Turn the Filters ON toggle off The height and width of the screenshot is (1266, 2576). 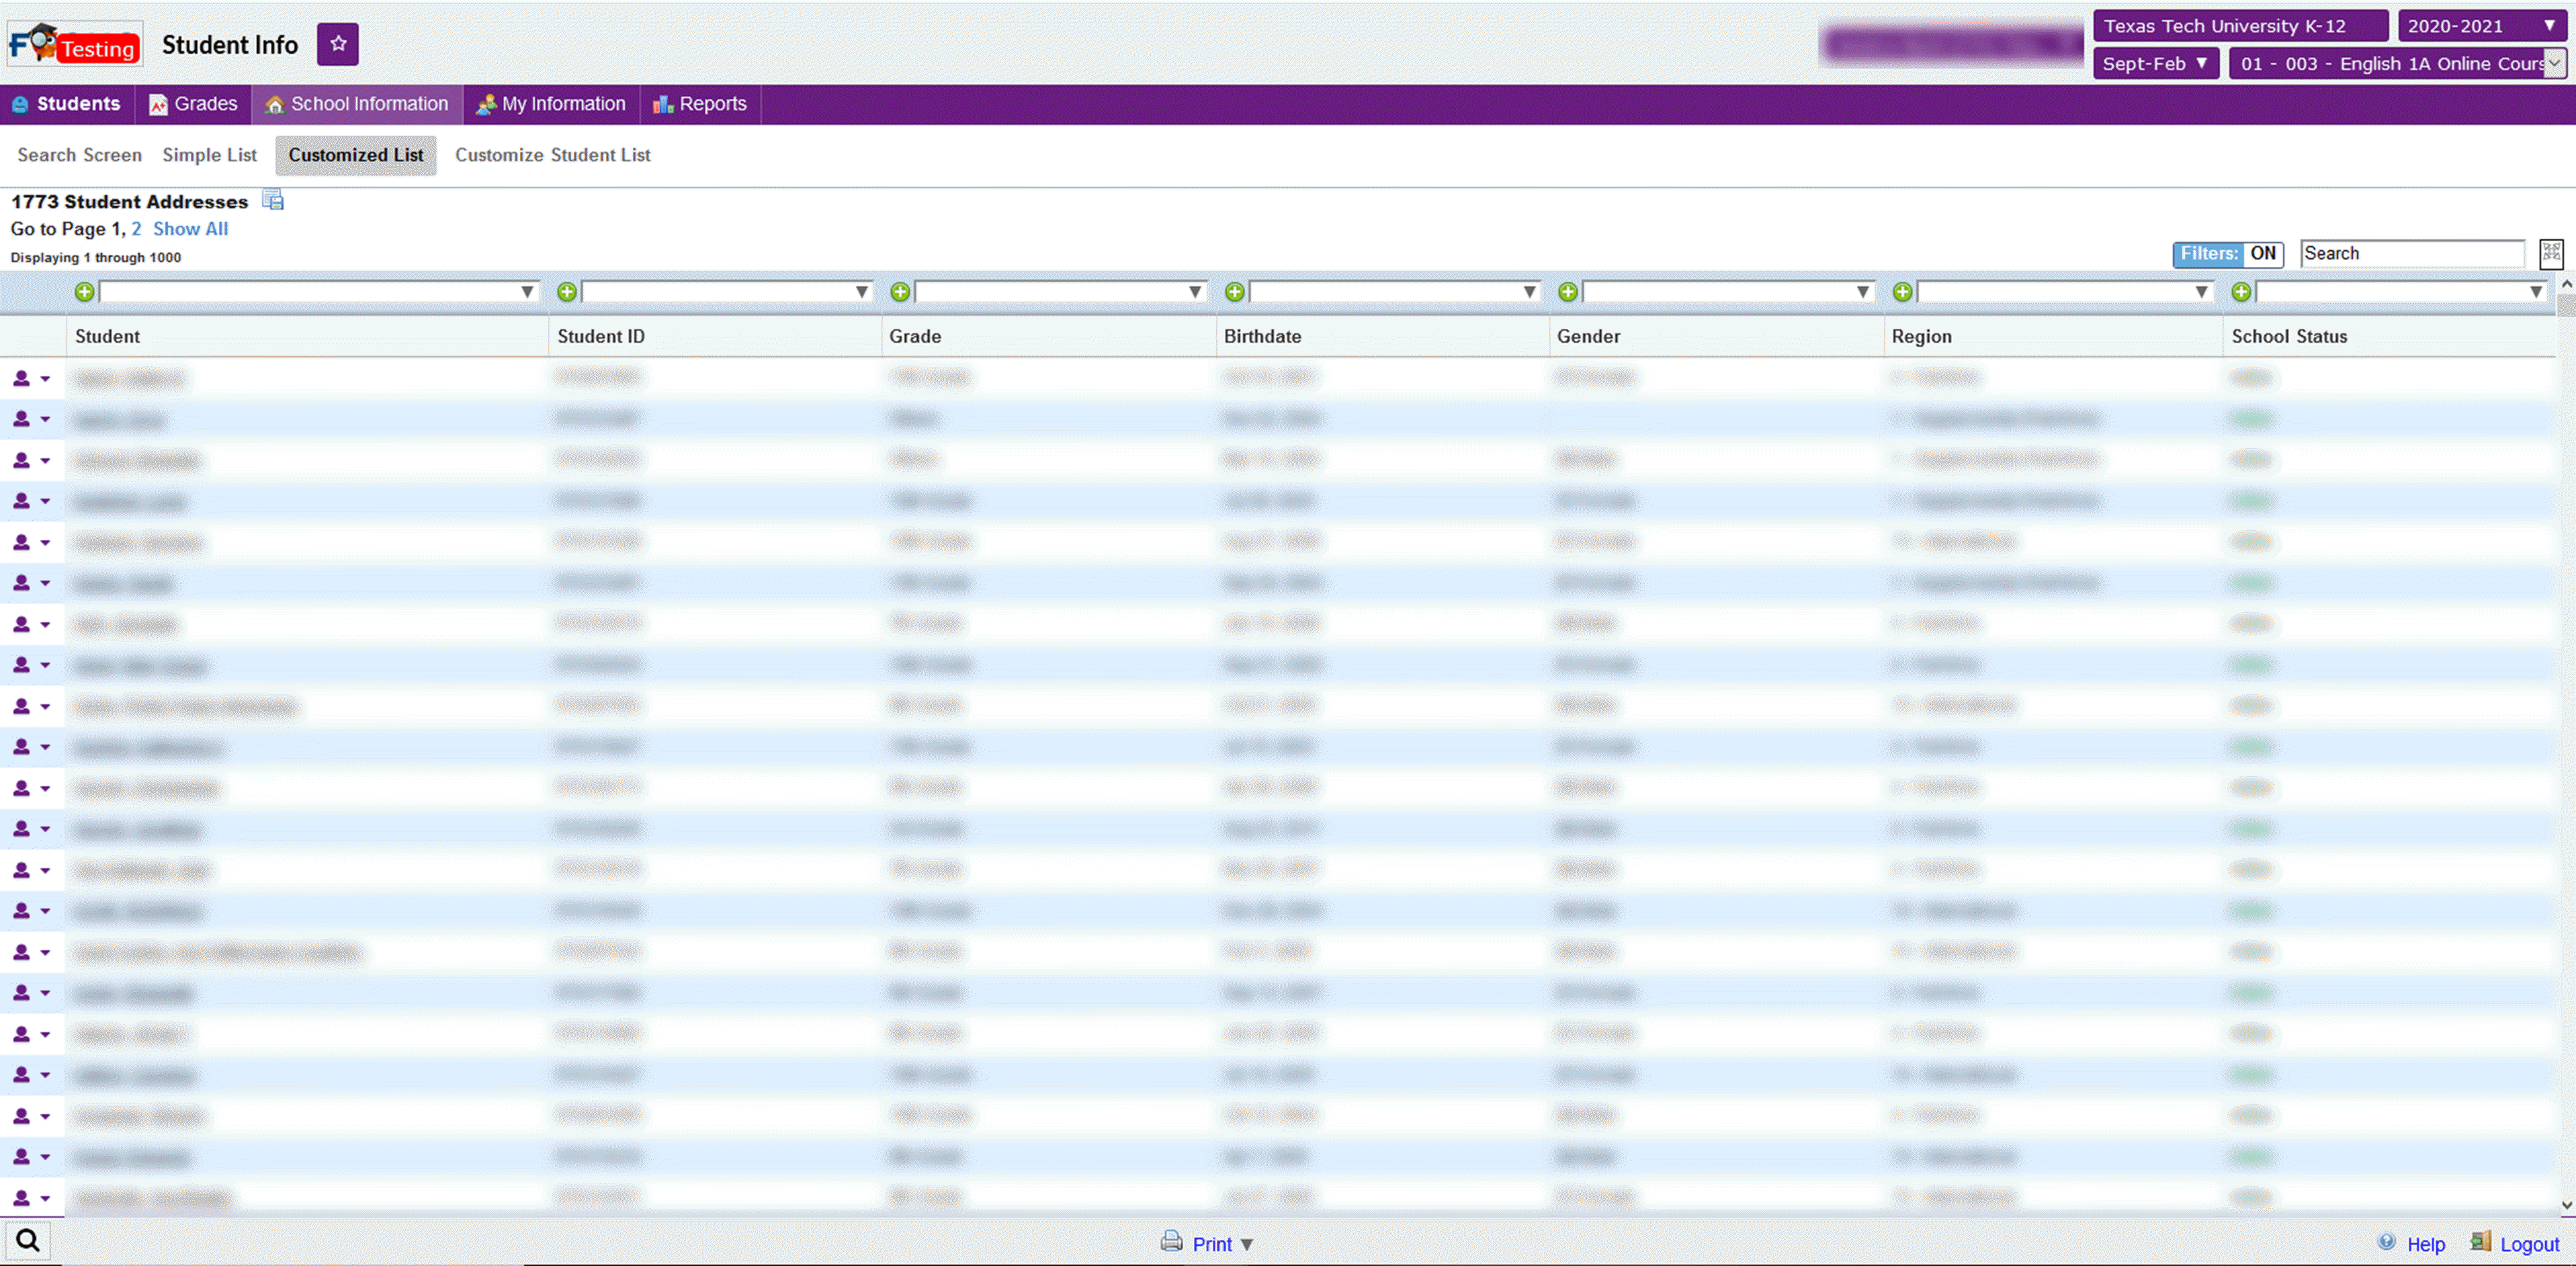point(2228,254)
